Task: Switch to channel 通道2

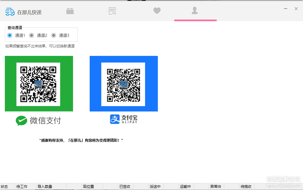Action: 32,35
